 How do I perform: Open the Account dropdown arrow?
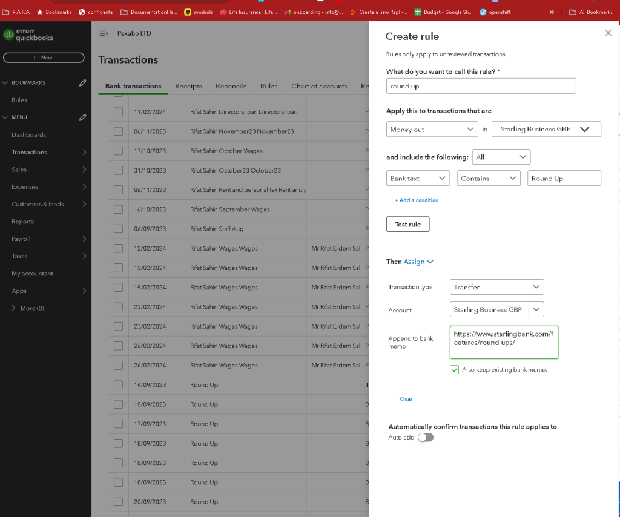point(536,310)
